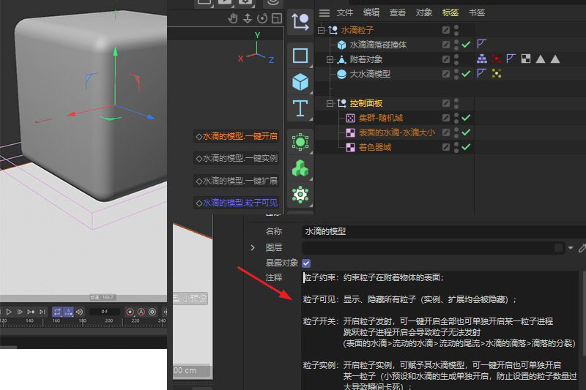Click the 水滴的模型.粒子可见 HUD button
The image size is (586, 390).
coord(237,203)
